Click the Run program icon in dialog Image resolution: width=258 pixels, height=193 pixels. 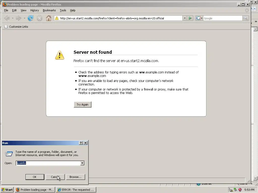[x=9, y=154]
